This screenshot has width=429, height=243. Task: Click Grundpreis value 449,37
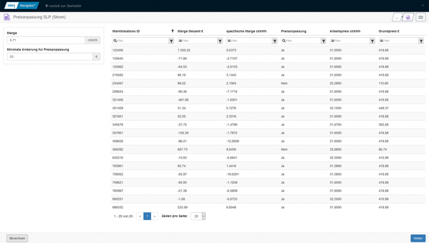(x=383, y=108)
